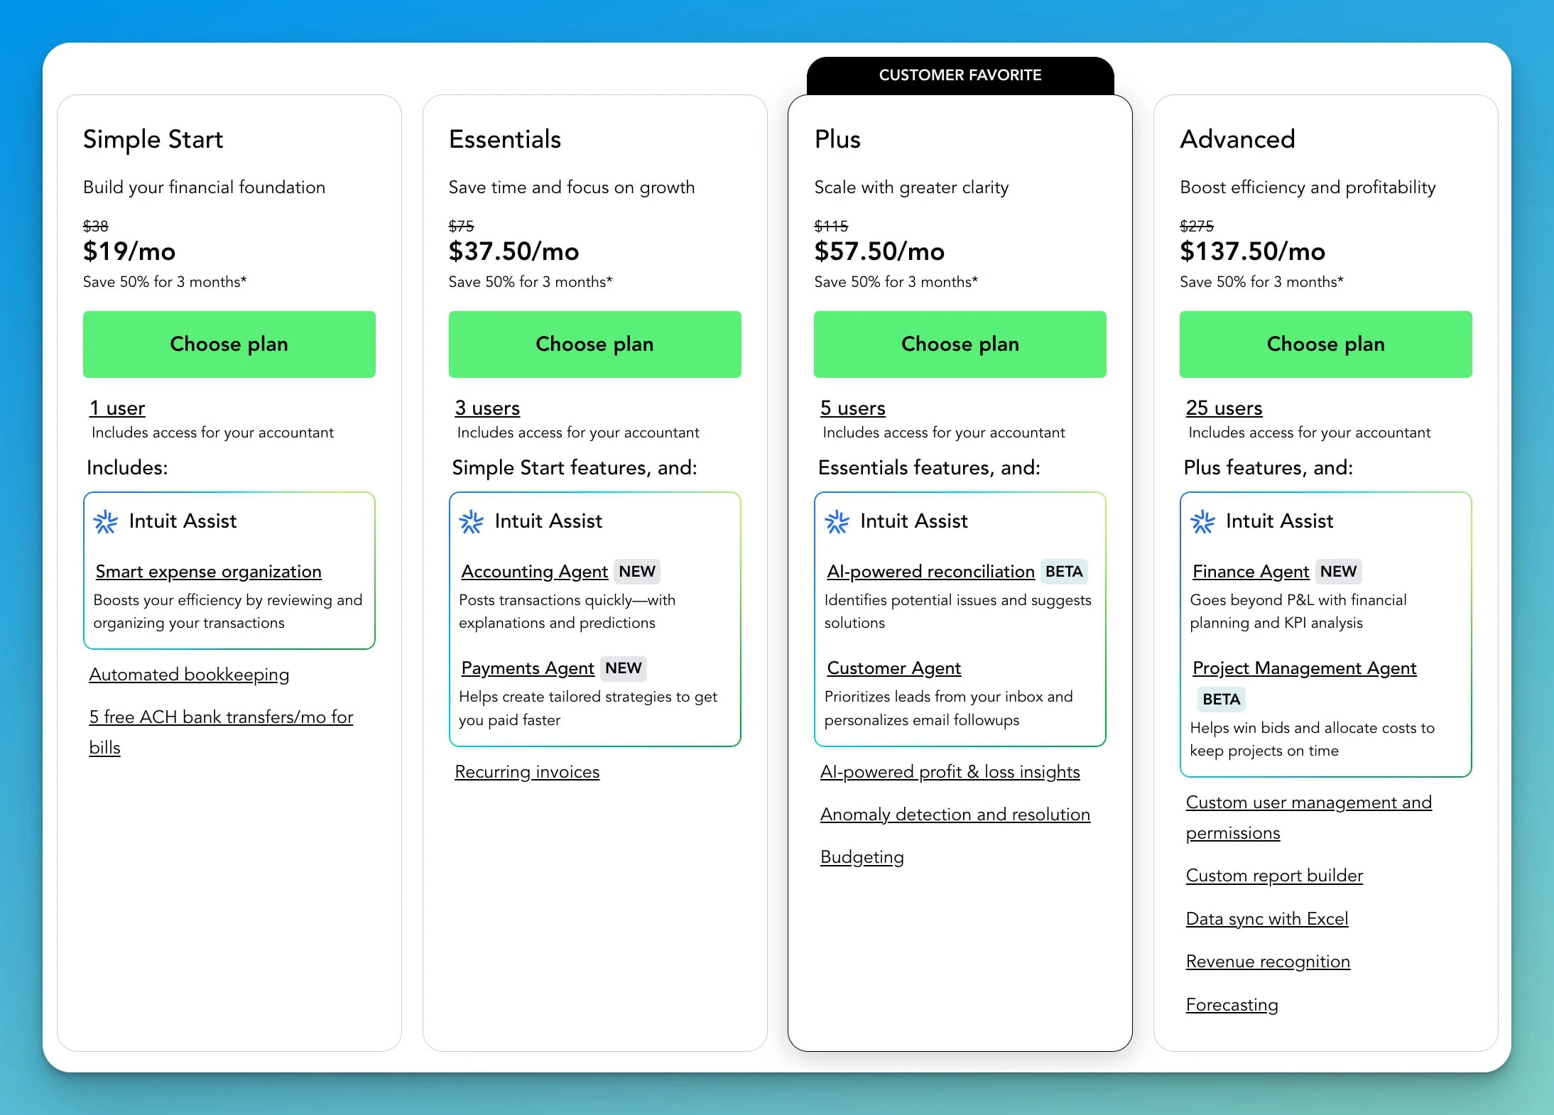The height and width of the screenshot is (1115, 1554).
Task: Click the CUSTOMER FAVORITE badge above Plus
Action: [x=960, y=75]
